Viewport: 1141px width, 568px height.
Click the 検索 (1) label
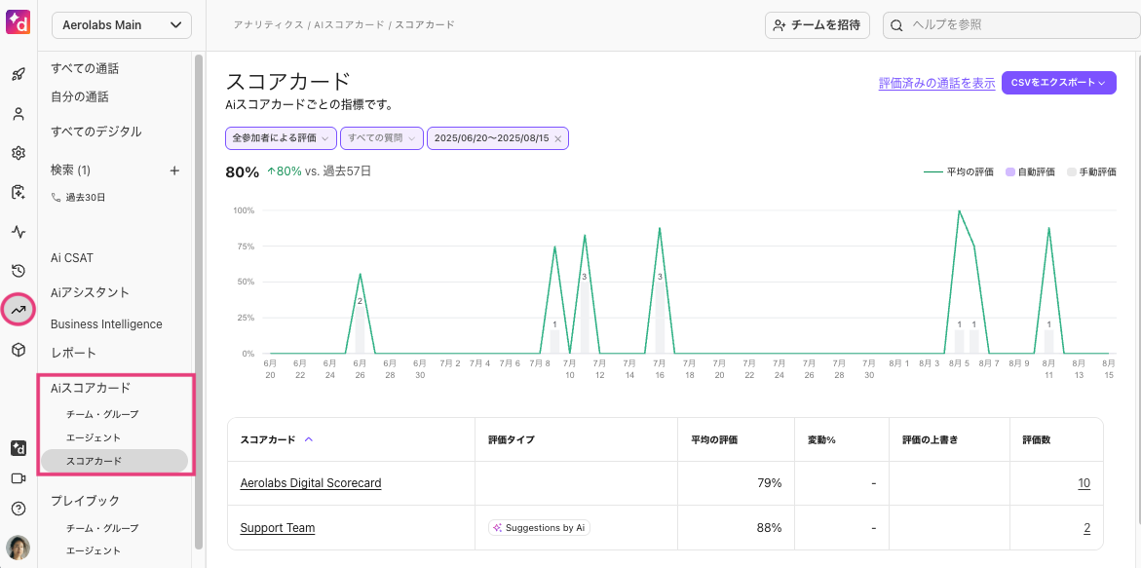coord(70,170)
